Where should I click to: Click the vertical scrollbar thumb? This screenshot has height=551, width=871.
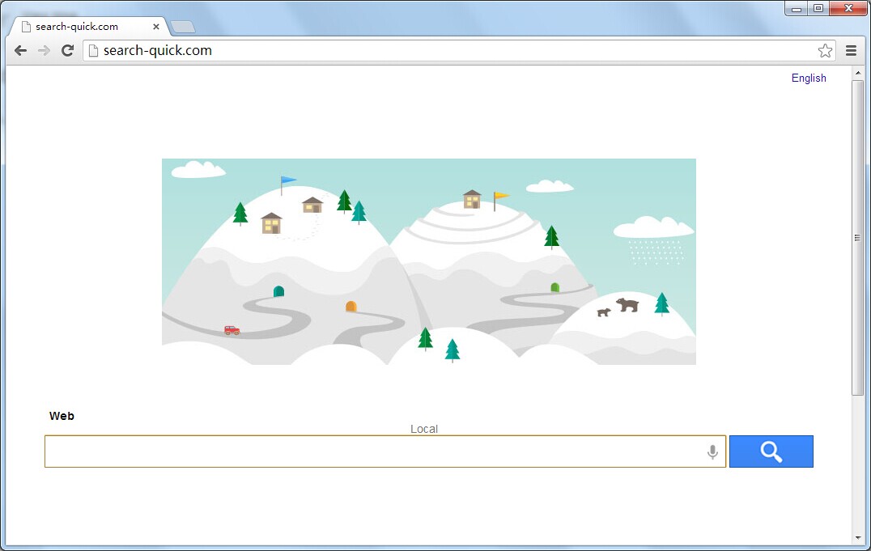coord(858,238)
